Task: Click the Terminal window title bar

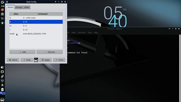Action: click(x=115, y=29)
